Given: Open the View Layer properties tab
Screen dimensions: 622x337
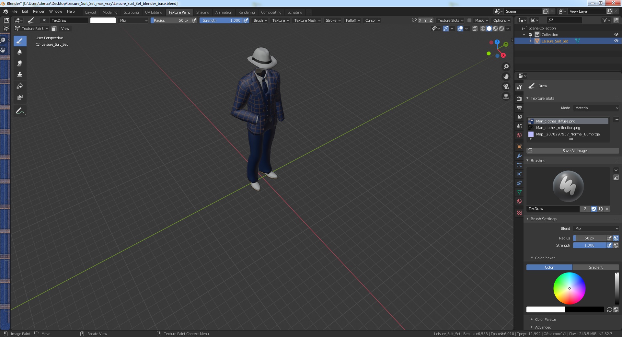Looking at the screenshot, I should click(519, 117).
